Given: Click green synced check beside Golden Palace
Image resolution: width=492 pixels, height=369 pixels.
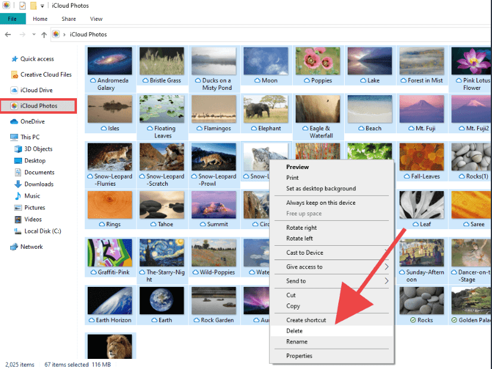Looking at the screenshot, I should [x=454, y=320].
